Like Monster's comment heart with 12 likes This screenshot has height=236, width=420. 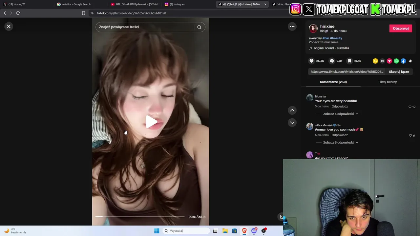[410, 107]
